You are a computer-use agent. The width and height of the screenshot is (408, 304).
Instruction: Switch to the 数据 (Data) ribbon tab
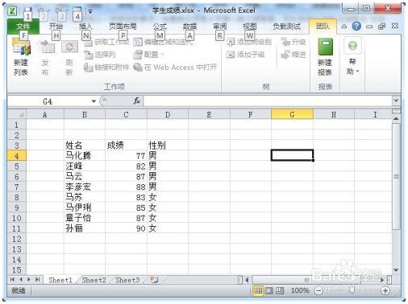click(x=189, y=27)
